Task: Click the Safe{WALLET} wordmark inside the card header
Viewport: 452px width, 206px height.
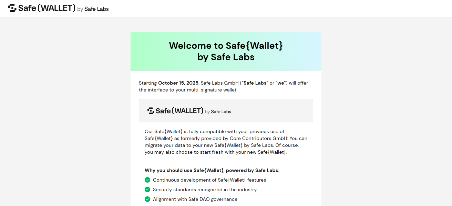Action: (180, 111)
